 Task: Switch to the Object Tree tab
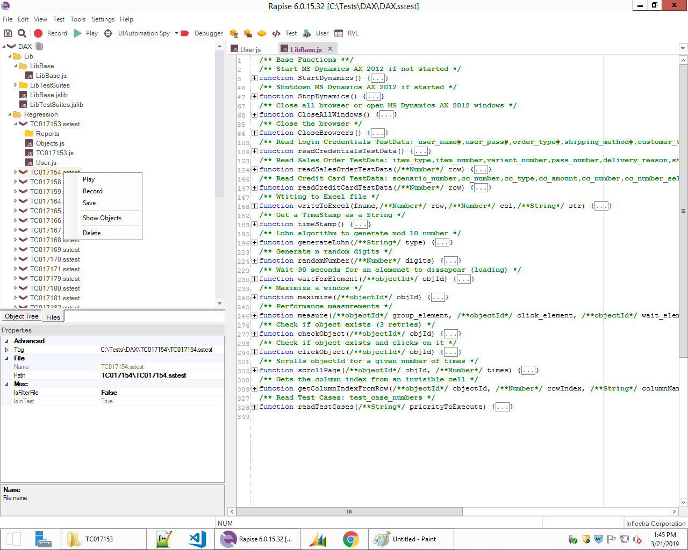point(21,316)
